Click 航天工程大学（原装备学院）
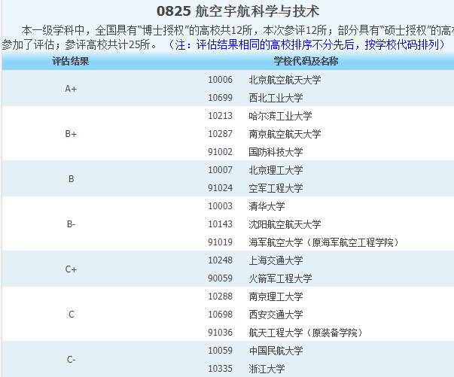The width and height of the screenshot is (454, 377). [x=304, y=333]
